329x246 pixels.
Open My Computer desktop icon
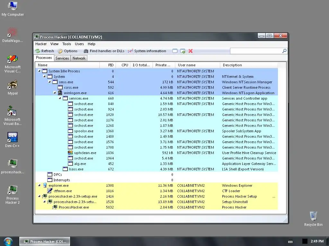(x=13, y=9)
